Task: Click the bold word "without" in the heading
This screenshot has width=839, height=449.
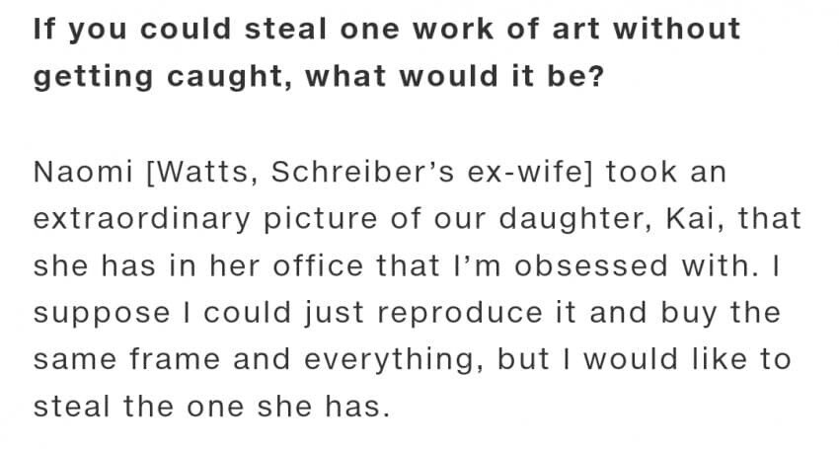Action: (x=676, y=29)
